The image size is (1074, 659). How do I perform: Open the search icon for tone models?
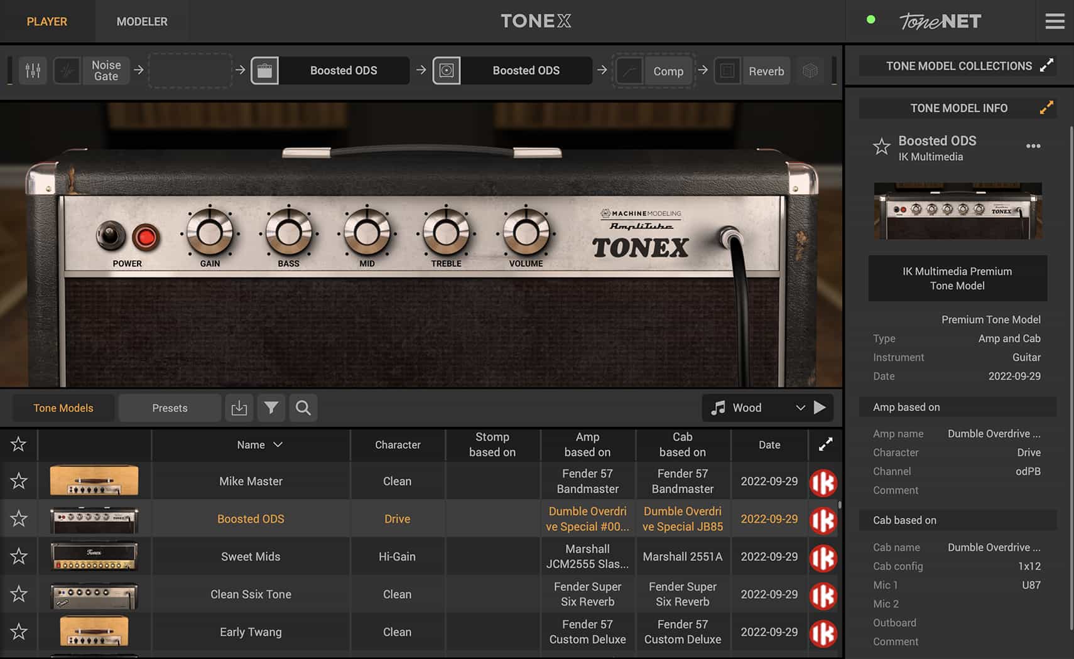click(x=303, y=408)
